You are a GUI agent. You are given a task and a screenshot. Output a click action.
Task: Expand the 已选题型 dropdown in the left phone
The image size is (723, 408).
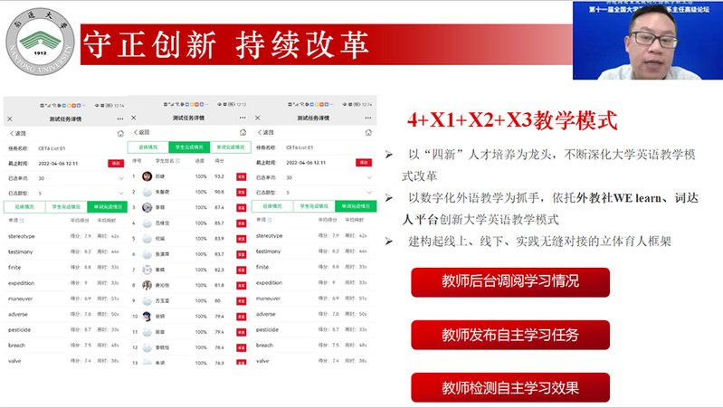[121, 193]
